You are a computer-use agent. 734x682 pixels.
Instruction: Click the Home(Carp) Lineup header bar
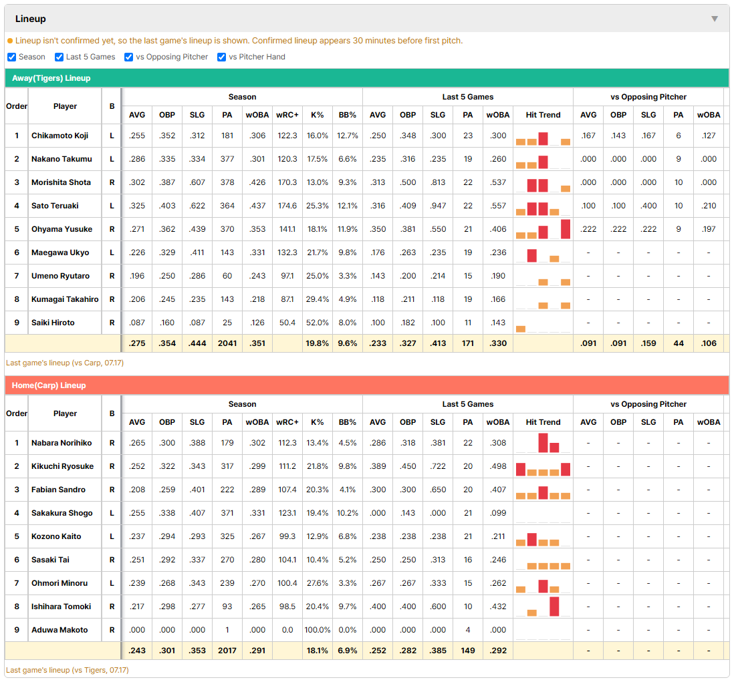pos(367,385)
